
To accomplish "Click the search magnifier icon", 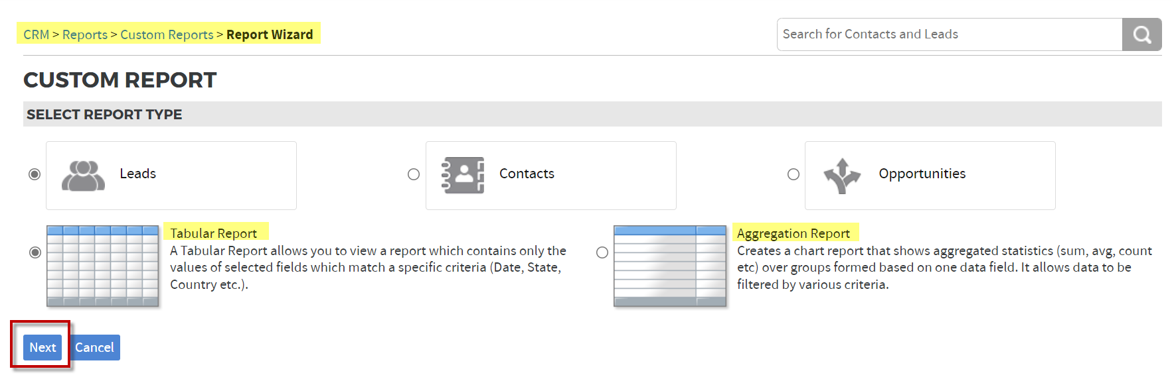I will [1141, 34].
